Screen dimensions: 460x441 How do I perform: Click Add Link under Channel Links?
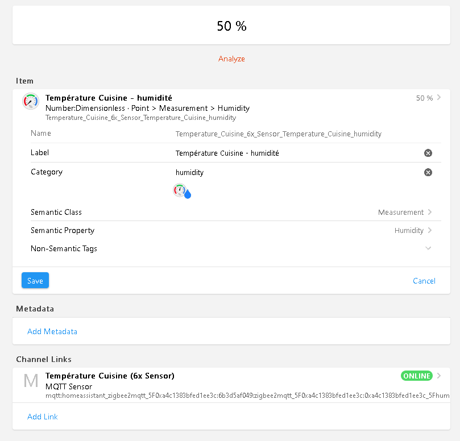(x=43, y=417)
